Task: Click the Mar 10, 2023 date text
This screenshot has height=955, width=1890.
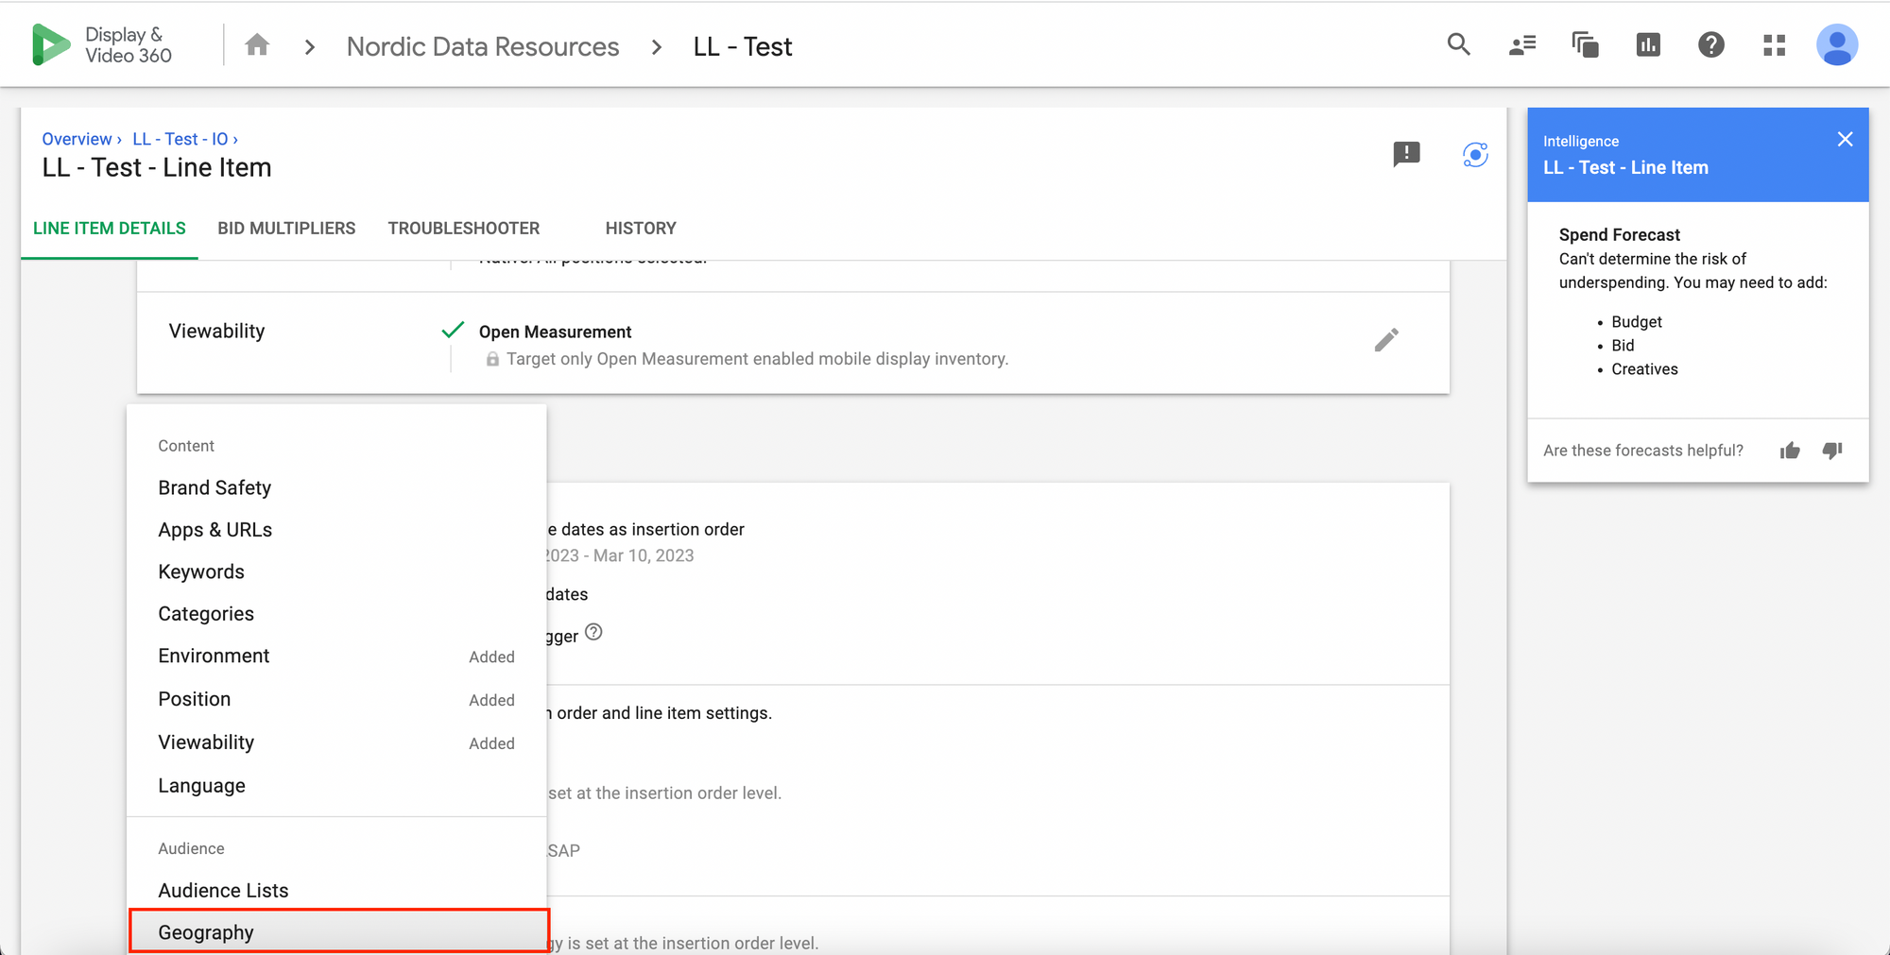Action: point(644,556)
